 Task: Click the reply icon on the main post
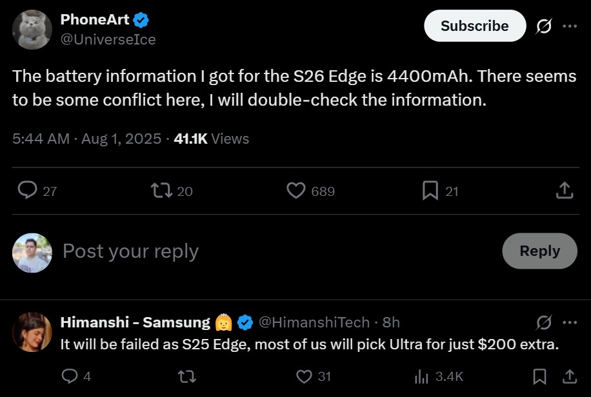click(x=27, y=190)
